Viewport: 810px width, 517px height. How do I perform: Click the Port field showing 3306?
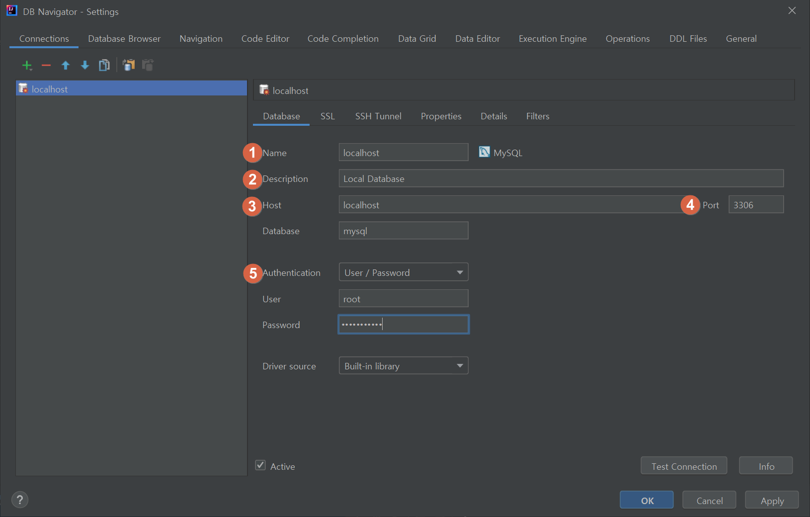click(756, 204)
